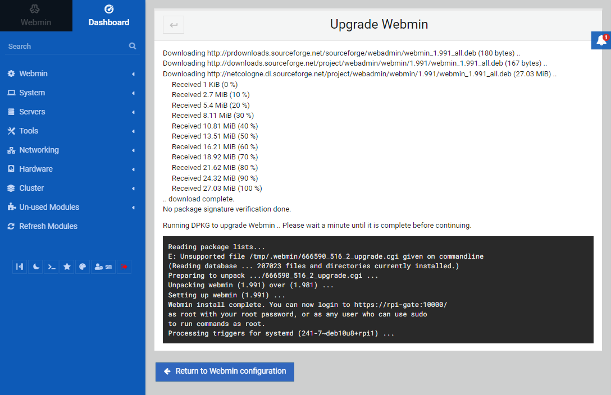Click the search magnifier icon
The width and height of the screenshot is (611, 395).
coord(133,46)
